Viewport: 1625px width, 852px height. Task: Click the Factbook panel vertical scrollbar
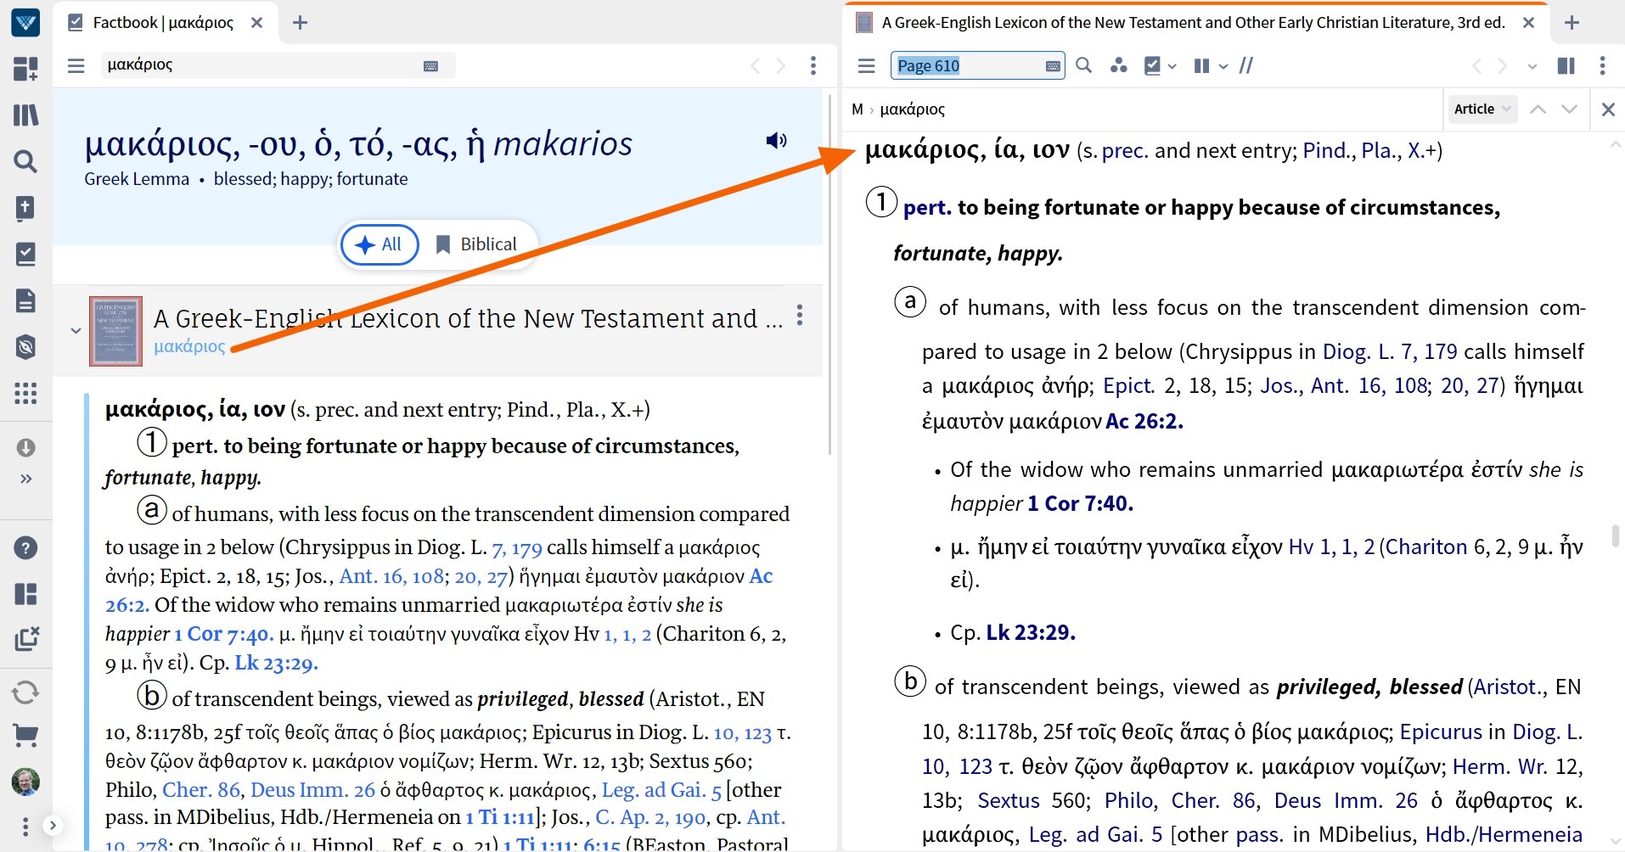pyautogui.click(x=829, y=274)
